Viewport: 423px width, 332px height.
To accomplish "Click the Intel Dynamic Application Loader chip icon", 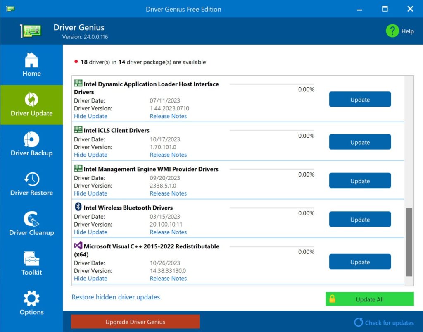I will tap(78, 83).
